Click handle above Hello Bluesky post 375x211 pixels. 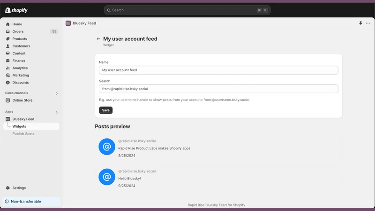(137, 171)
